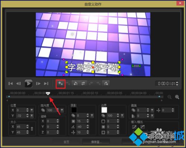The height and width of the screenshot is (148, 186).
Task: Toggle the ease out button
Action: 142,127
